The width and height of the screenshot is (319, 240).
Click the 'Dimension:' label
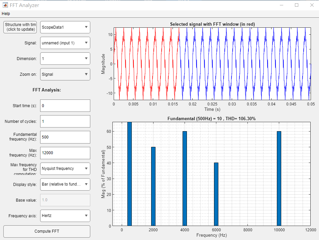coord(27,59)
